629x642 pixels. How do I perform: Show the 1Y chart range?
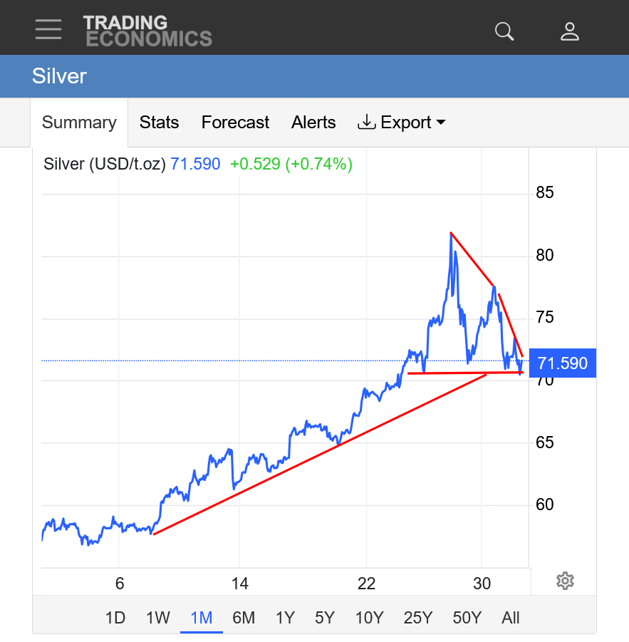coord(285,618)
